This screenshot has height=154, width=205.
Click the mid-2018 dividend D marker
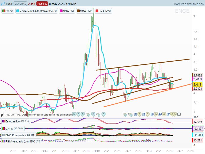(93, 114)
